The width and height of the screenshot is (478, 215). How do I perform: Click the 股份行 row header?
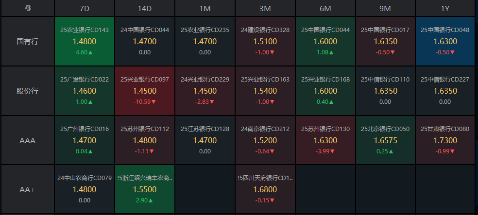[28, 91]
